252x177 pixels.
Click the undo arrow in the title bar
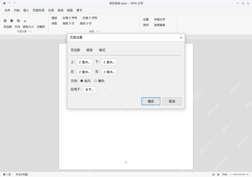tap(10, 3)
